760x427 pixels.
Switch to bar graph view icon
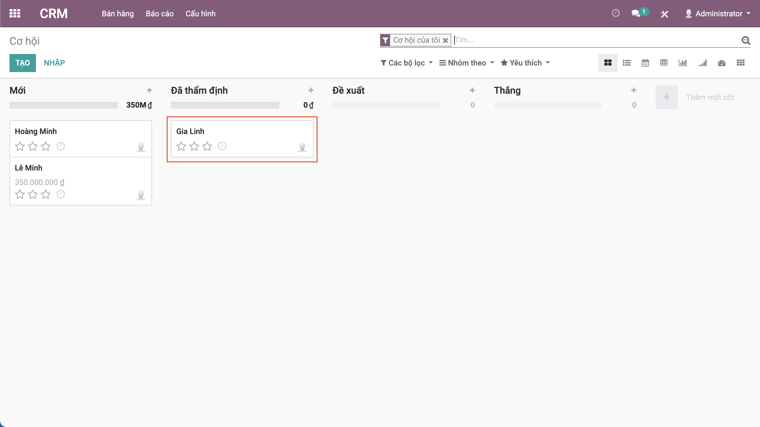click(683, 63)
